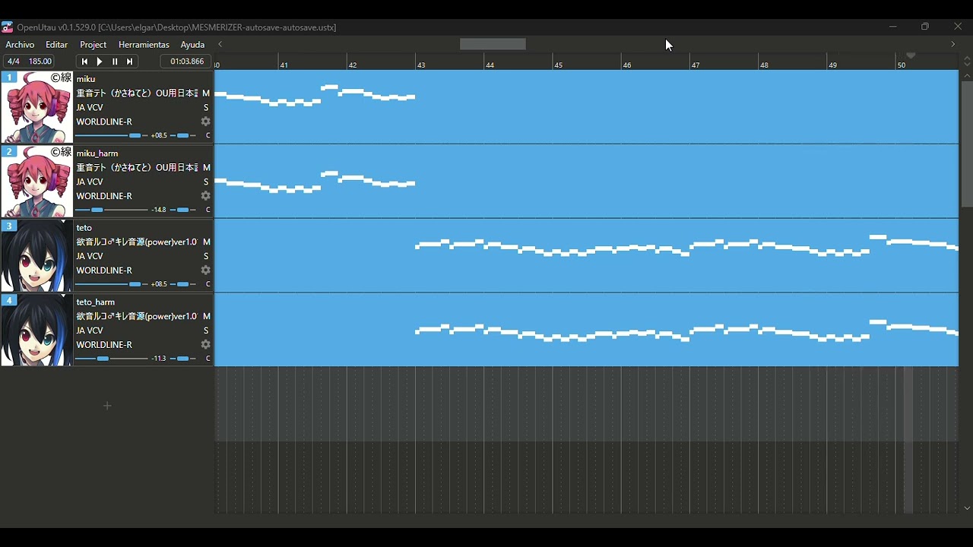Select teto_harm track avatar image
Screen dimensions: 973x547
pos(36,330)
